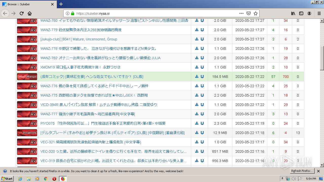324x182 pixels.
Task: Open magnet link for WANZ-775 row
Action: 202,95
